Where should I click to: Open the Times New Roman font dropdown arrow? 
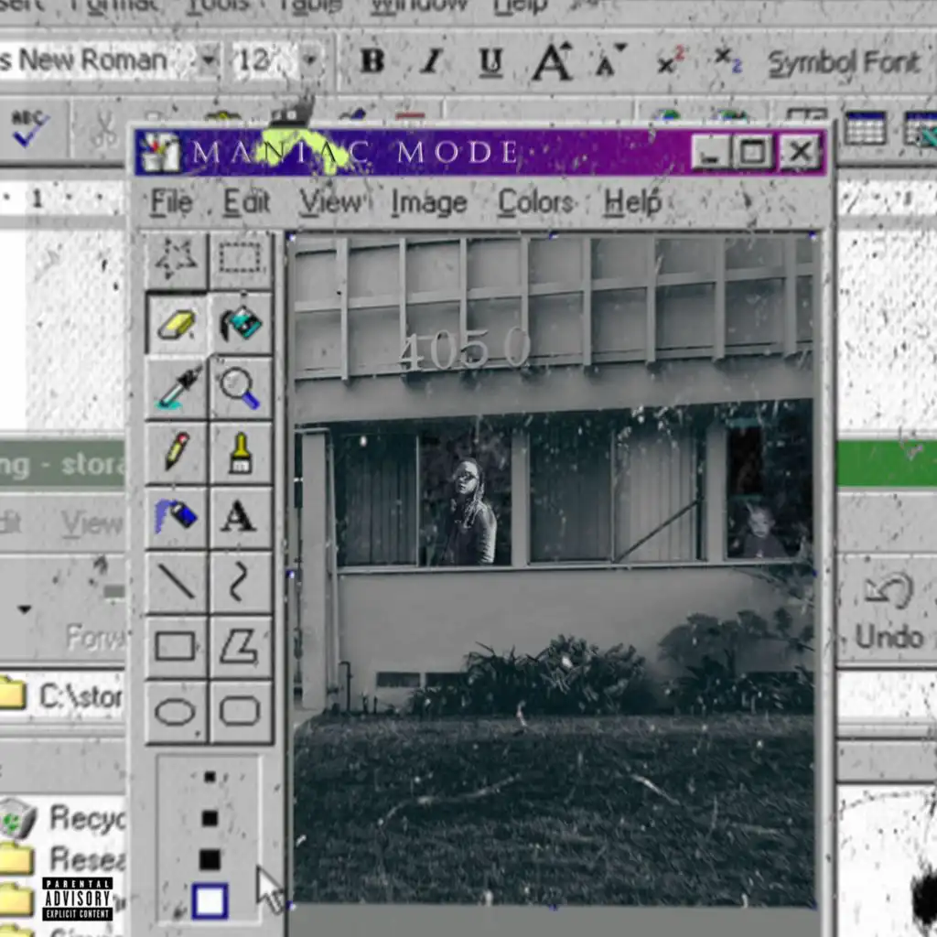(209, 59)
